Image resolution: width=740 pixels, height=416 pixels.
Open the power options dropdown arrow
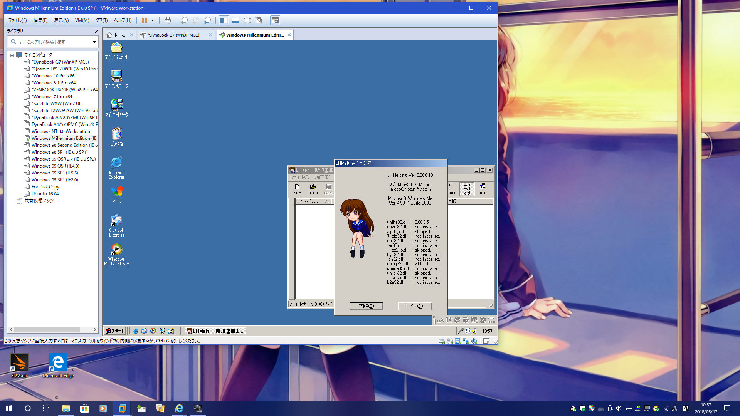coord(153,20)
